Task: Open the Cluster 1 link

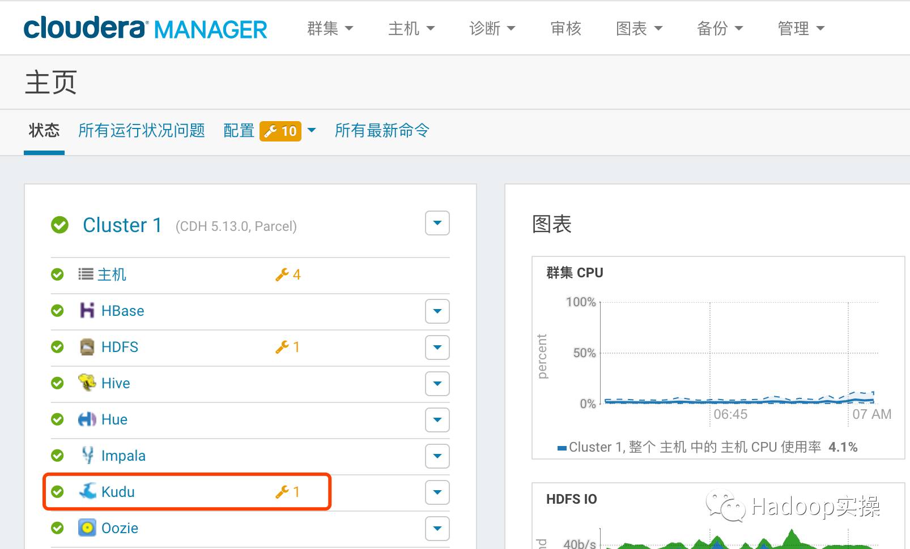Action: [x=122, y=225]
